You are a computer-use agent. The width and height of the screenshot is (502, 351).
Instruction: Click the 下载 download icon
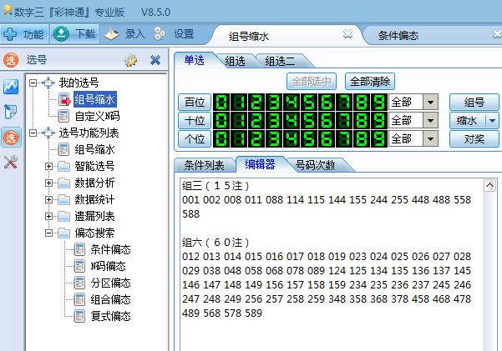pyautogui.click(x=62, y=34)
